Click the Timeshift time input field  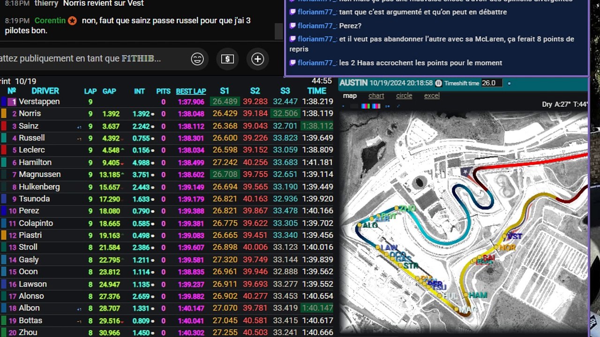point(492,83)
